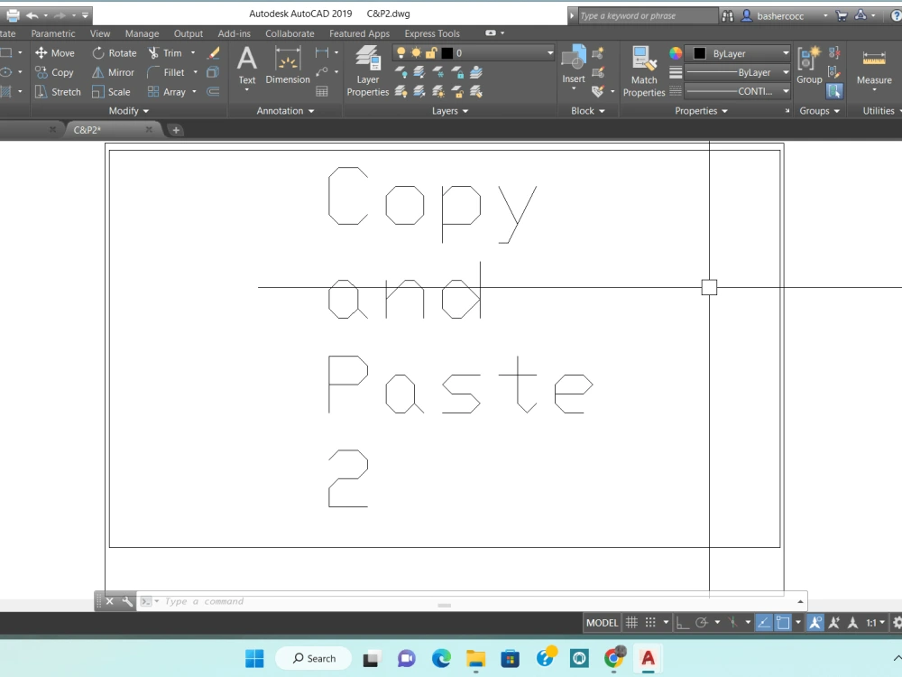Toggle polar tracking
The height and width of the screenshot is (677, 902).
pos(701,622)
